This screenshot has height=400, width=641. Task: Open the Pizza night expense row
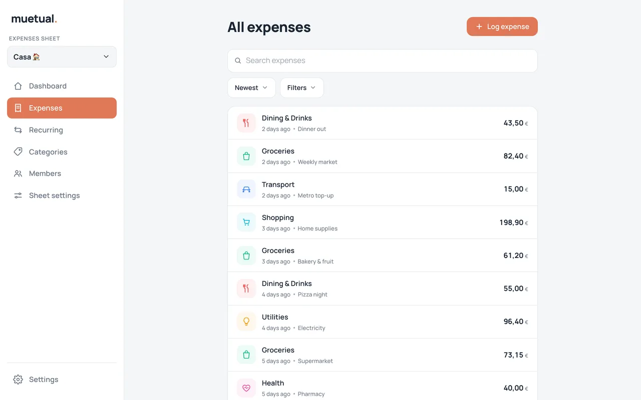pyautogui.click(x=383, y=288)
